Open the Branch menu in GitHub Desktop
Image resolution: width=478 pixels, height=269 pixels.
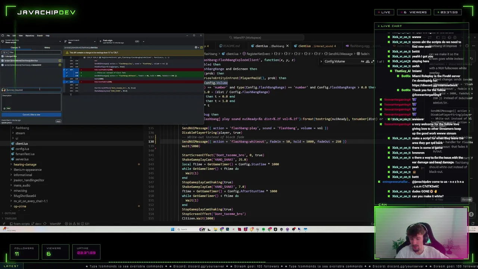tap(40, 35)
